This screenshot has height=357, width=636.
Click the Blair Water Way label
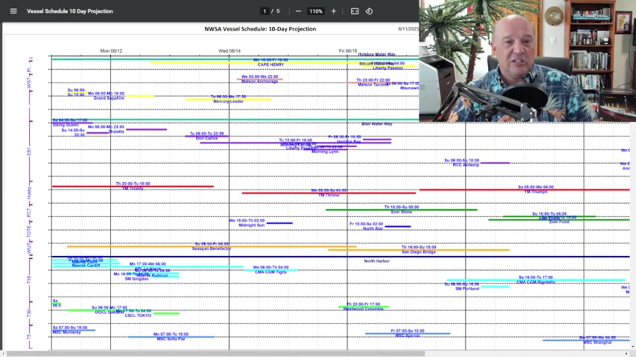click(x=377, y=124)
